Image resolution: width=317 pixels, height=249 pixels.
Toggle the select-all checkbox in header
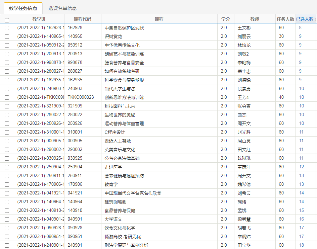point(7,20)
